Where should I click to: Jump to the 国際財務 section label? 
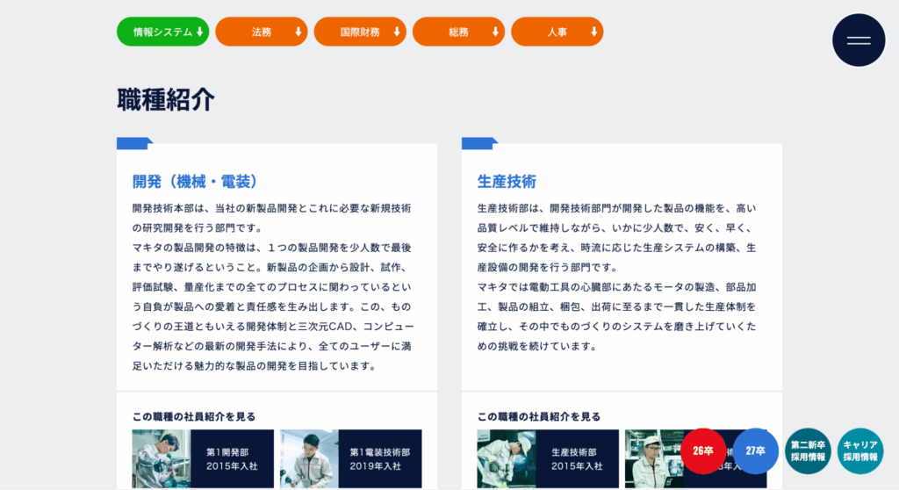pyautogui.click(x=360, y=32)
